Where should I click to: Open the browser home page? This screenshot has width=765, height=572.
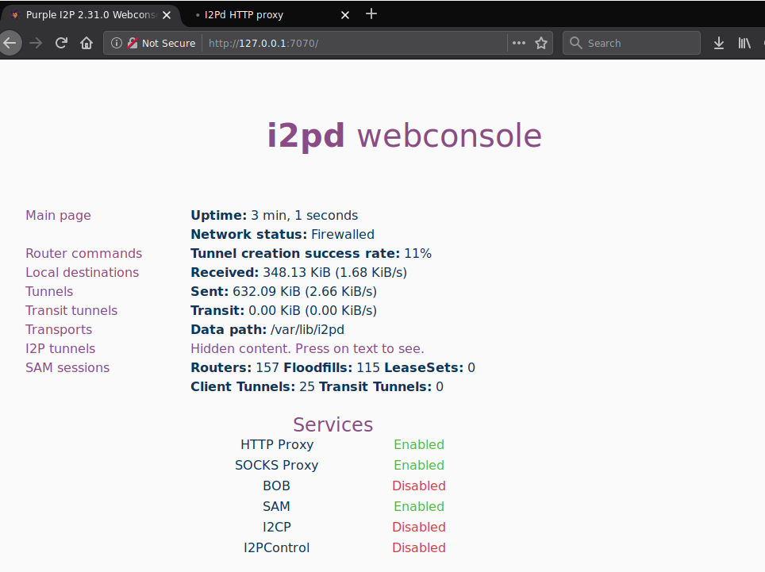86,43
